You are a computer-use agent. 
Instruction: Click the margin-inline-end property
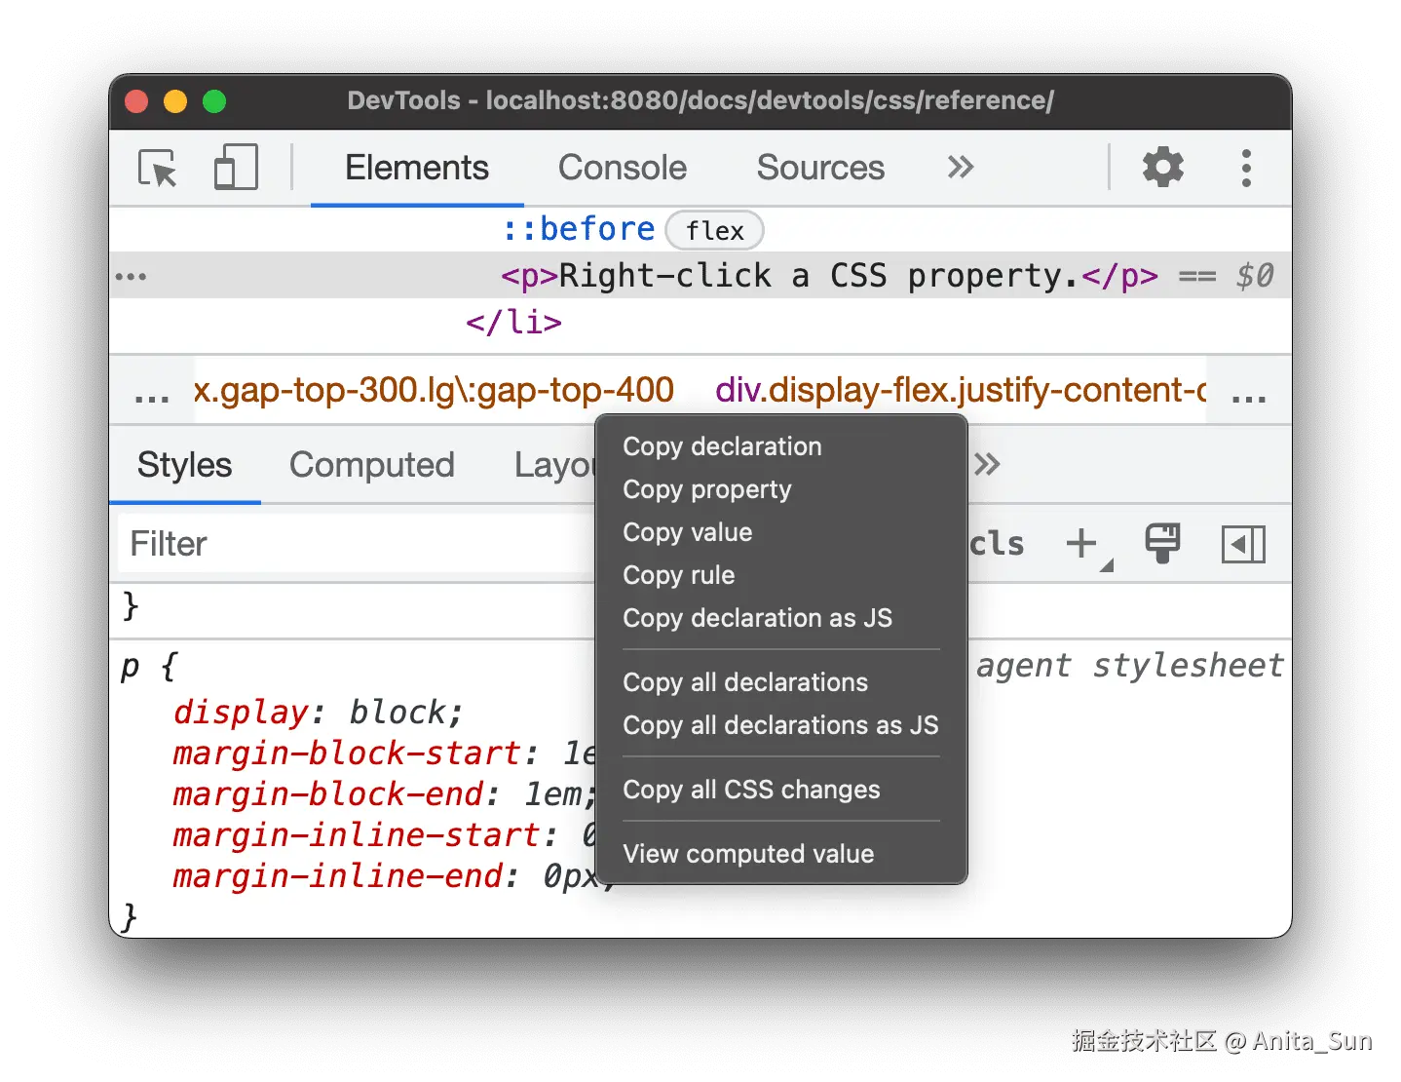point(337,875)
